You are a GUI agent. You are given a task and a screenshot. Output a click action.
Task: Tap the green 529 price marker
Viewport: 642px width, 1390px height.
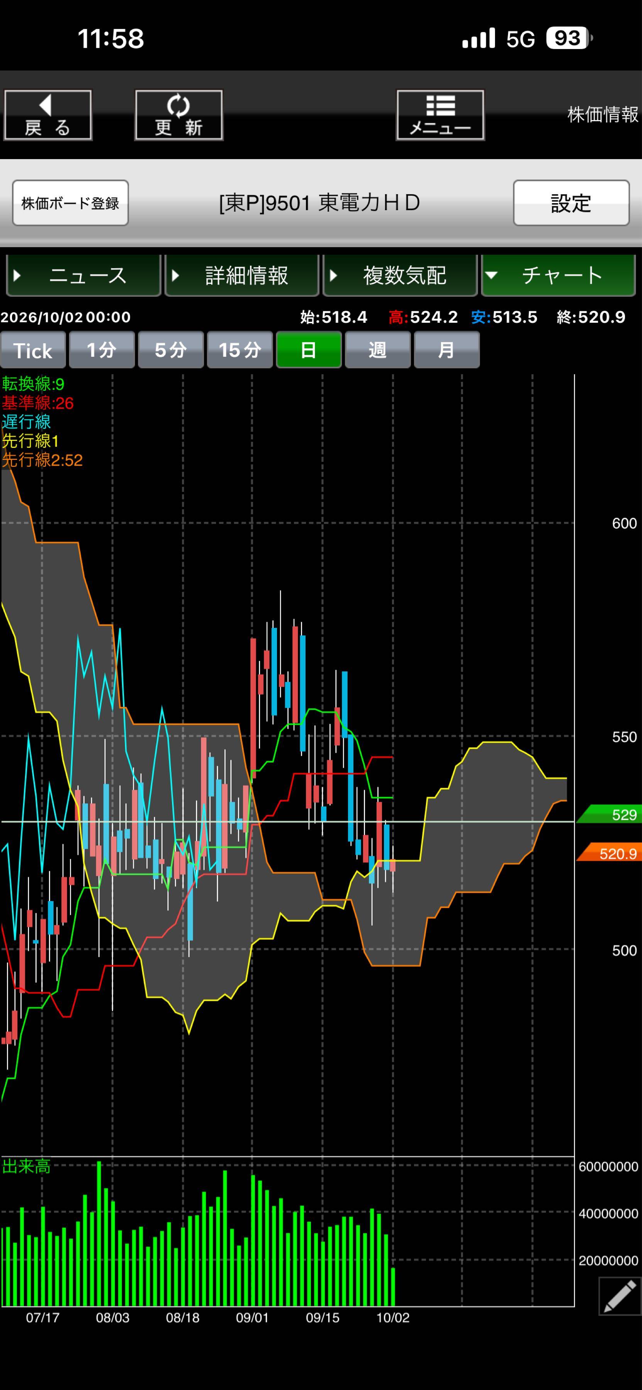[x=609, y=814]
